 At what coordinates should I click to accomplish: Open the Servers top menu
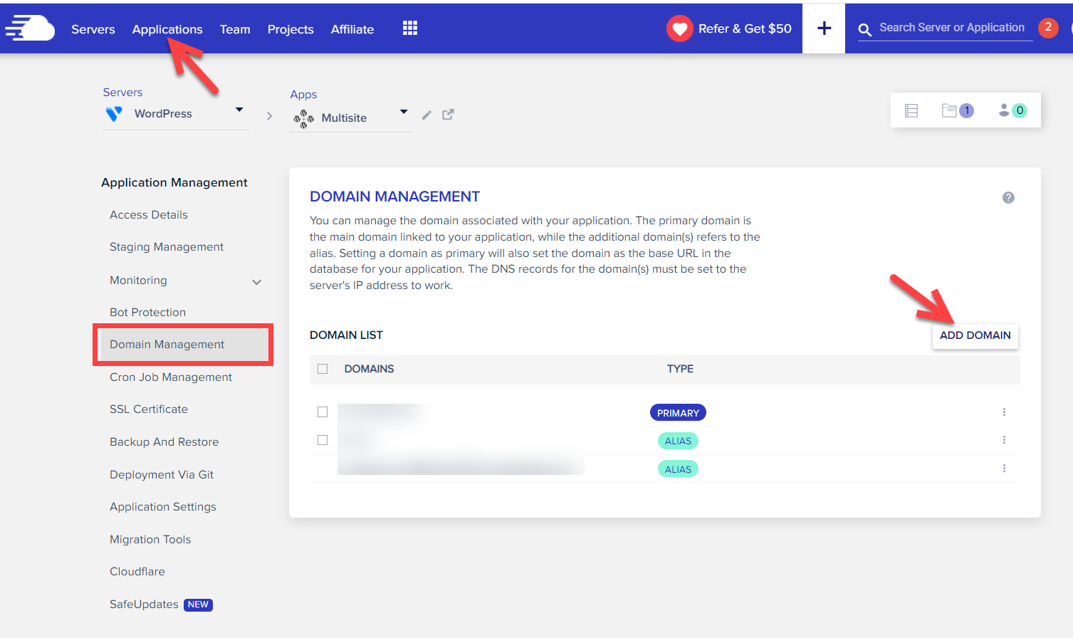tap(93, 29)
